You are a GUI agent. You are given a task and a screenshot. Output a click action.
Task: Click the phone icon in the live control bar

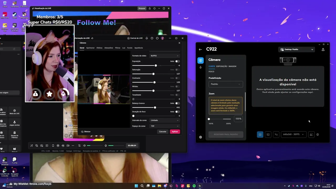point(53,145)
